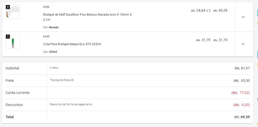Click the Cor: Nevada attribute
This screenshot has width=258, height=127.
[51, 27]
